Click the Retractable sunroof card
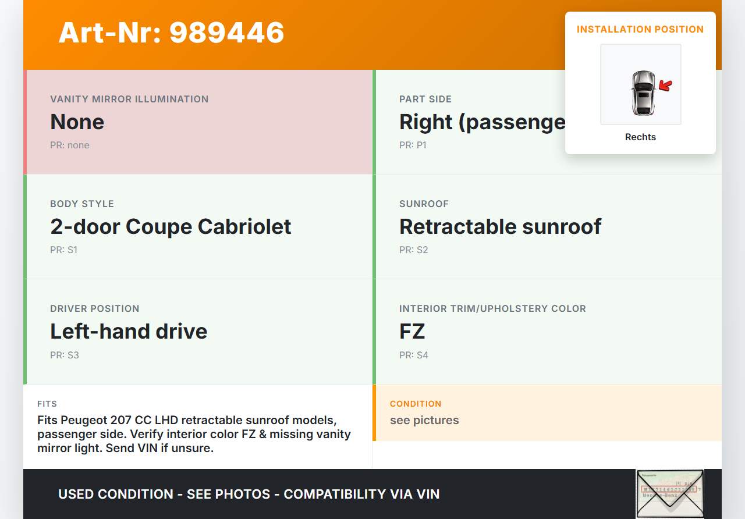Screen dimensions: 745x519 pyautogui.click(x=500, y=226)
